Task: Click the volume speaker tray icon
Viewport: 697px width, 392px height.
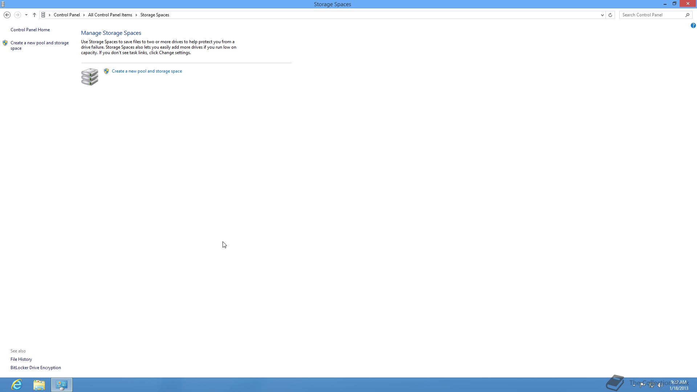Action: coord(660,385)
